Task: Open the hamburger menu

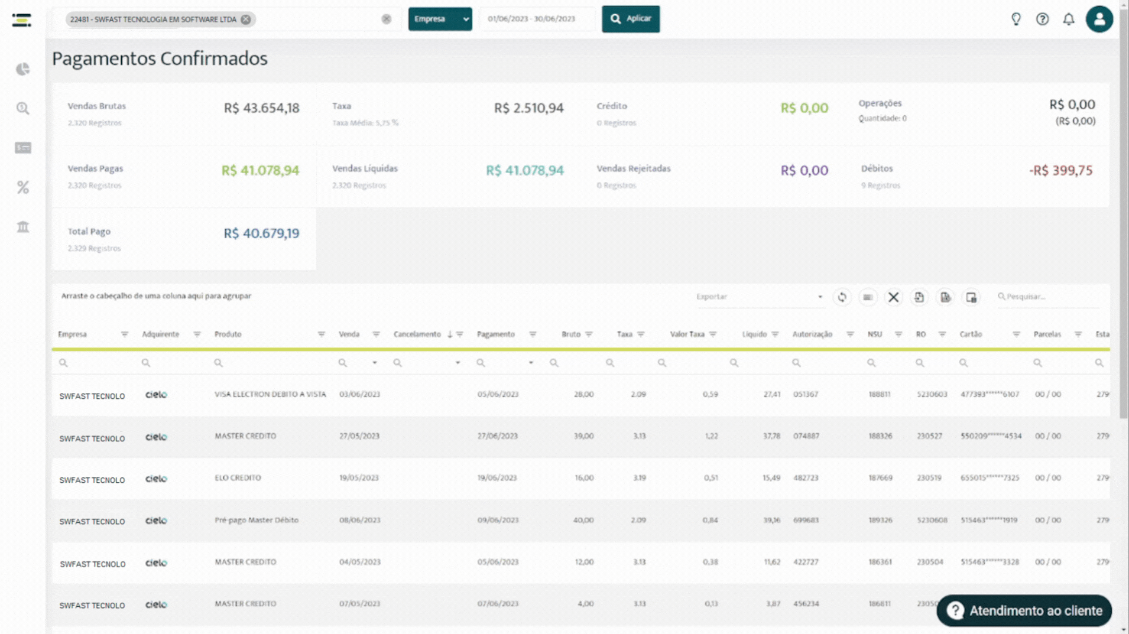Action: tap(22, 20)
